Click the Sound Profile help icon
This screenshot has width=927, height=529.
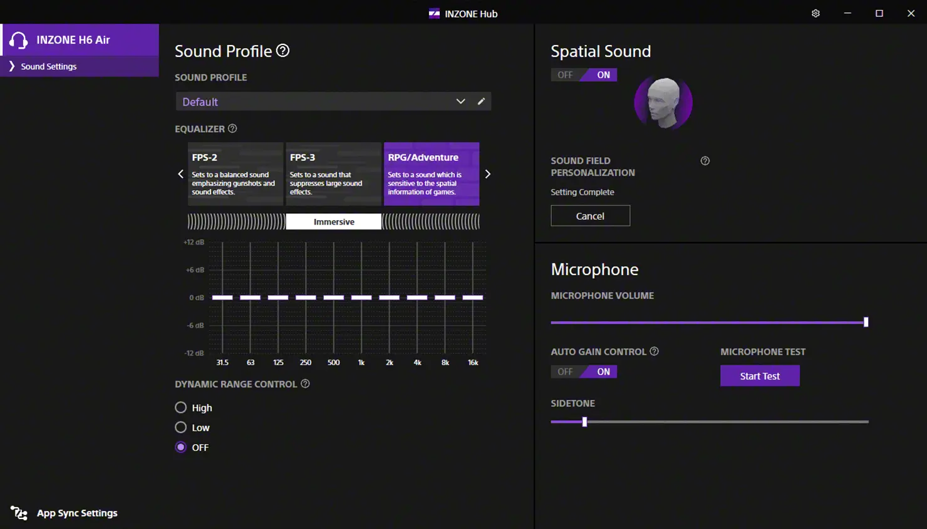[x=283, y=51]
